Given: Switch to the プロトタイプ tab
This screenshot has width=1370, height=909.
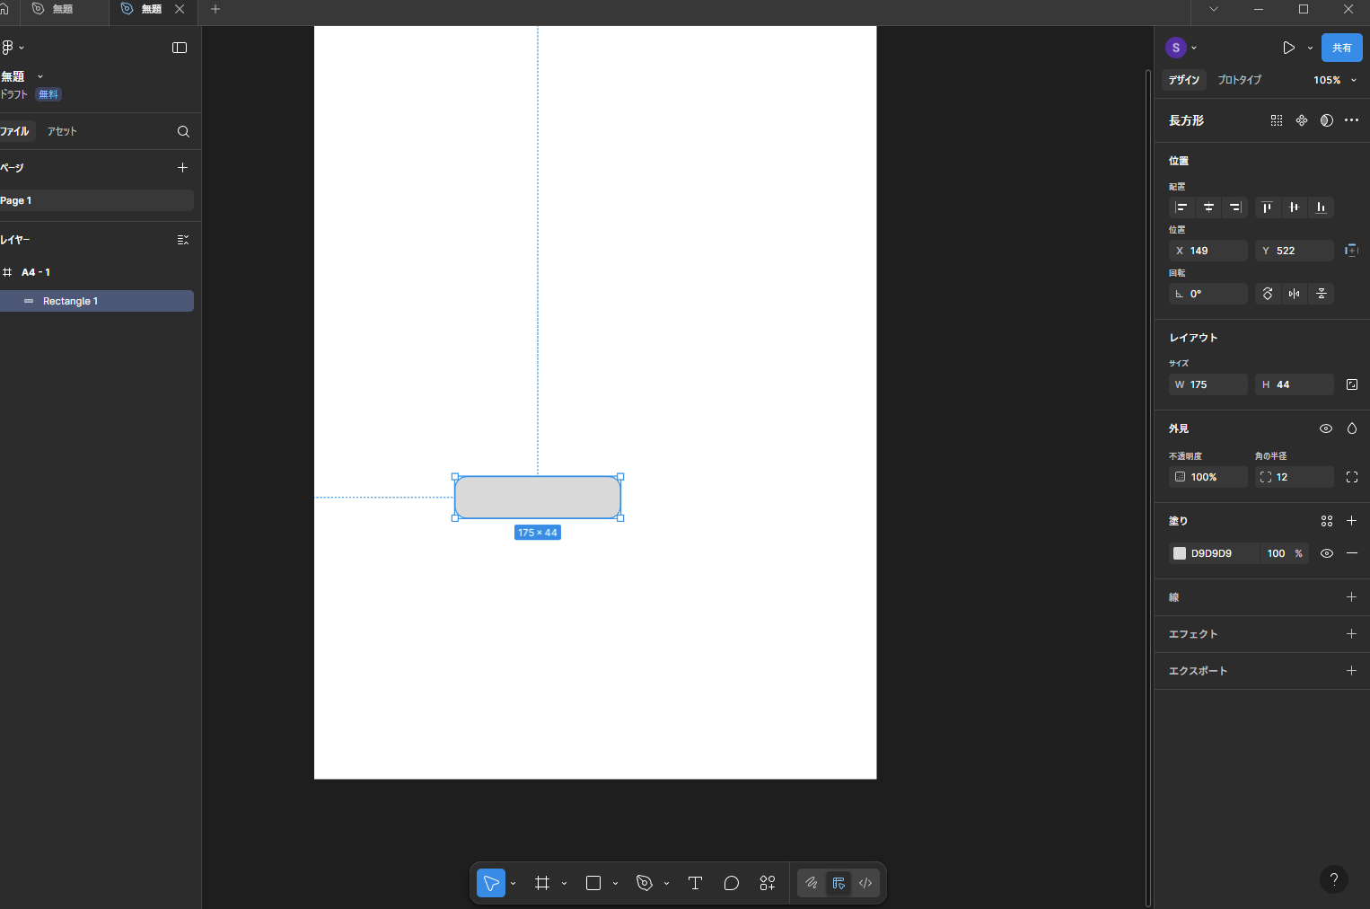Looking at the screenshot, I should point(1239,80).
